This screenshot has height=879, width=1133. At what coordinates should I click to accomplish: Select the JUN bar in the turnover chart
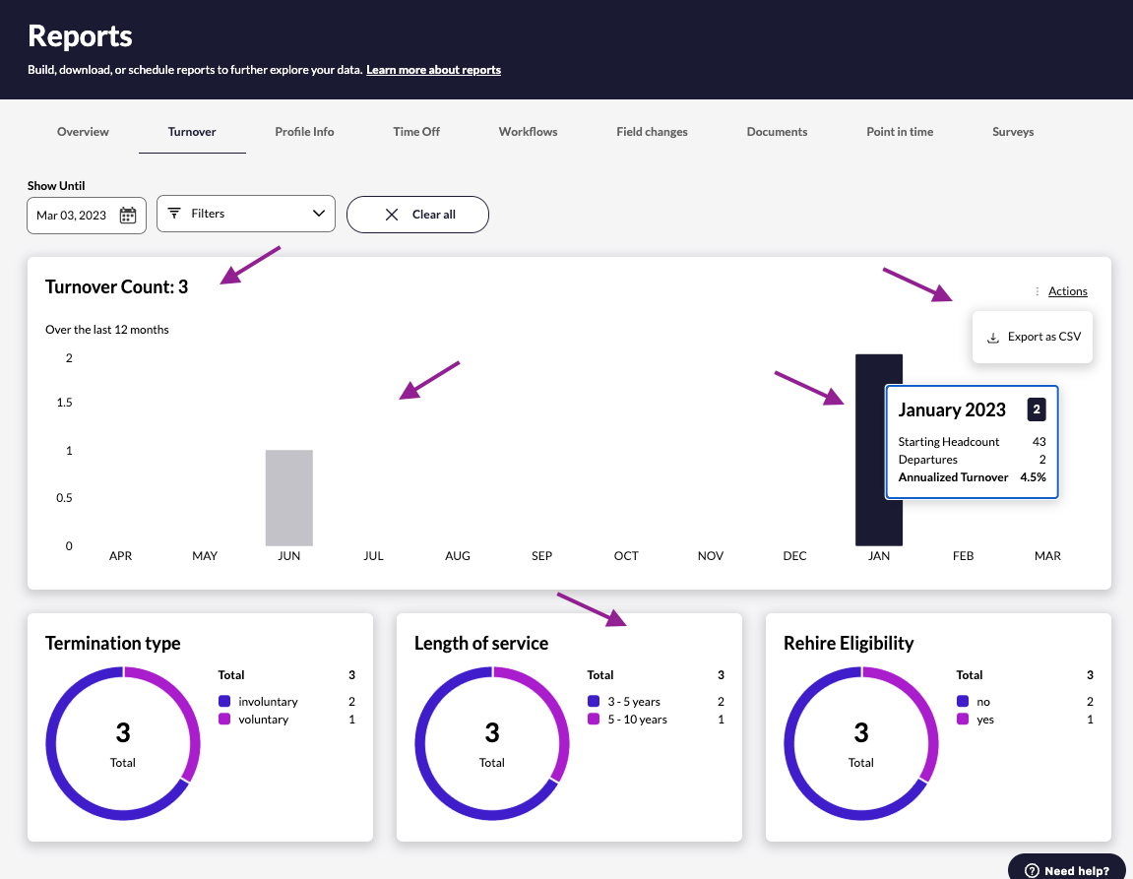(x=288, y=497)
